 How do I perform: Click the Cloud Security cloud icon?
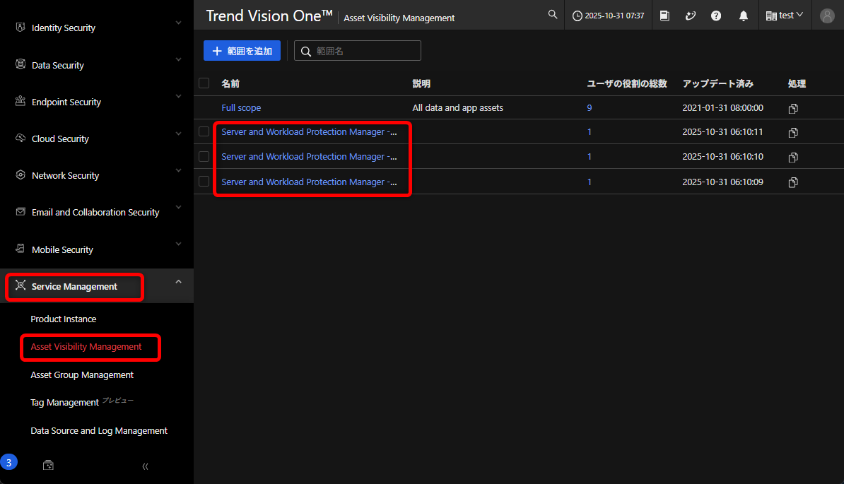[20, 138]
